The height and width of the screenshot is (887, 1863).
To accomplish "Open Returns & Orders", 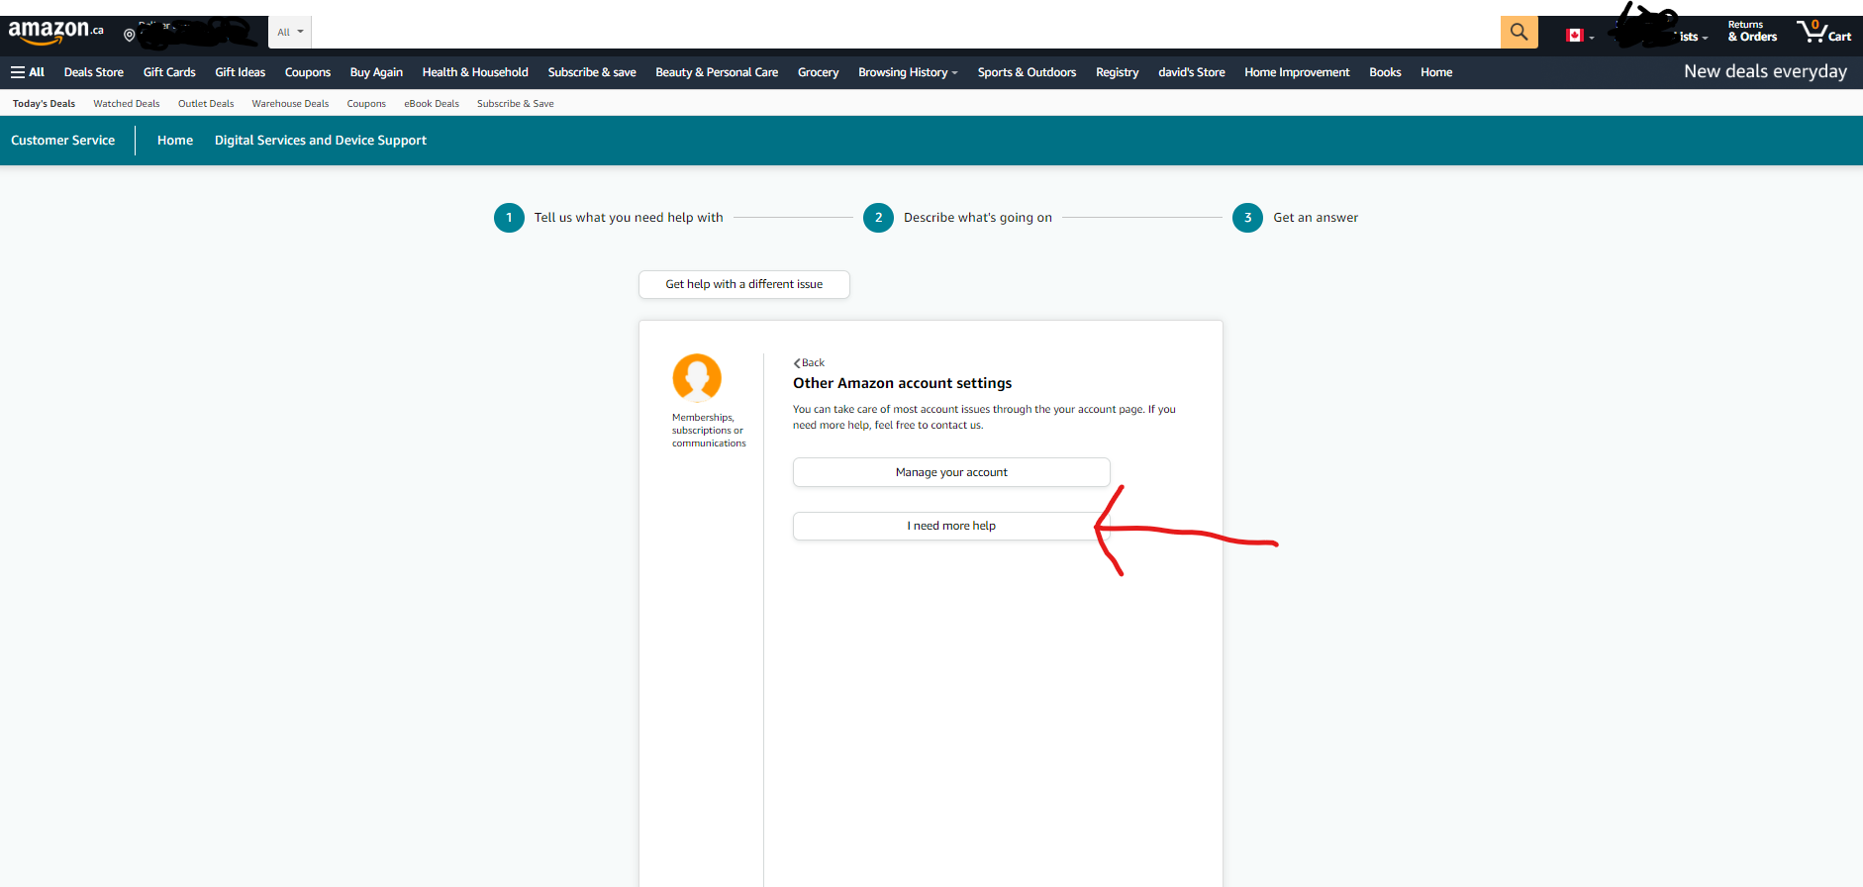I will [x=1752, y=32].
